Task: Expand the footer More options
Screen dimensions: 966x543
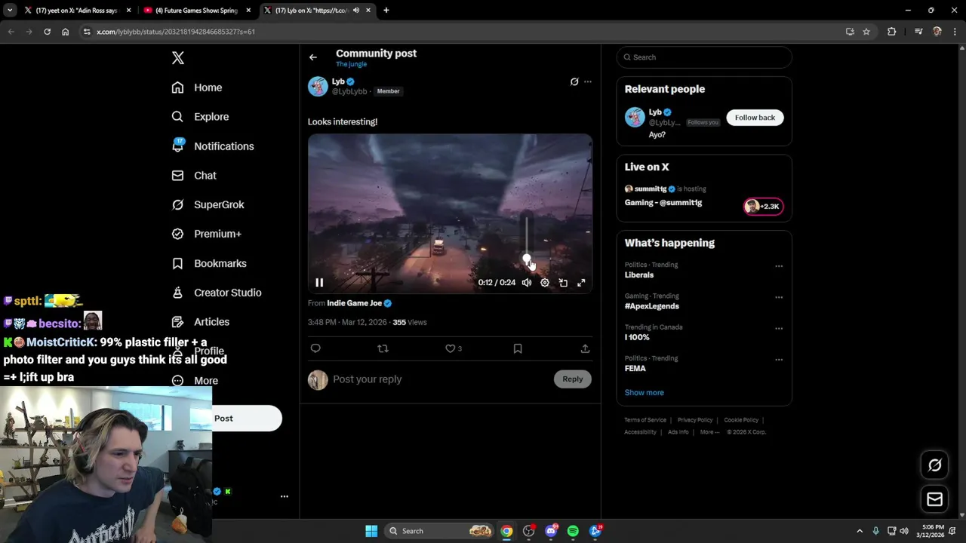Action: [709, 432]
